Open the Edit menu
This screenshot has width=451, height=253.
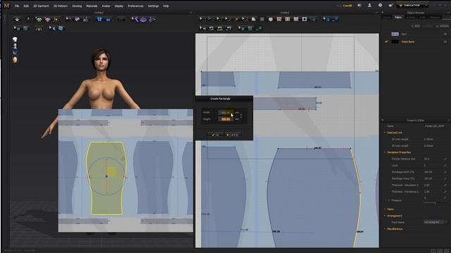point(26,6)
